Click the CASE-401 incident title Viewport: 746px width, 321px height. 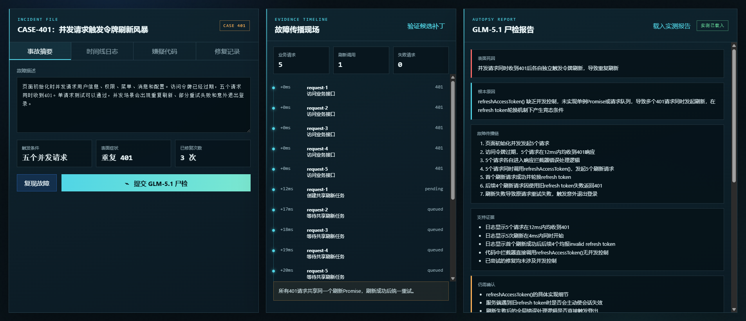coord(83,30)
